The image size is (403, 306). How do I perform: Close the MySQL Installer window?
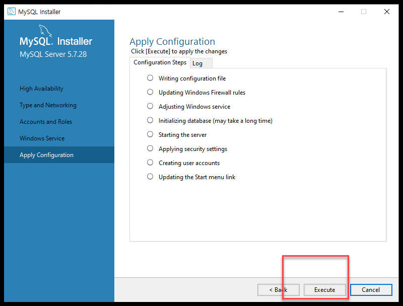[x=387, y=12]
